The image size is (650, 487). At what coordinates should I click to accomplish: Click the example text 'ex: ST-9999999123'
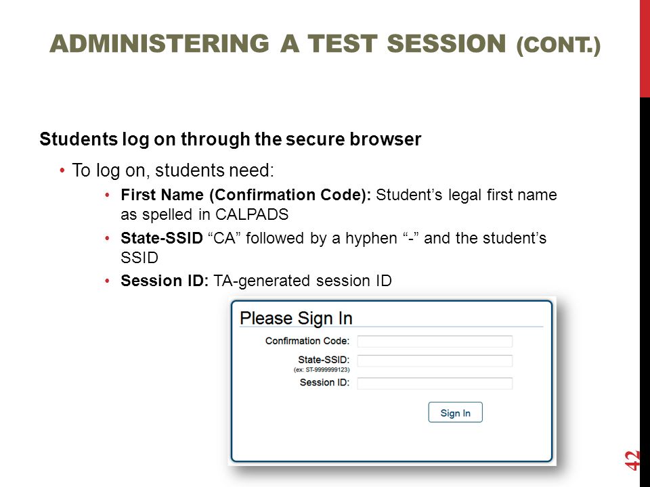(x=322, y=370)
